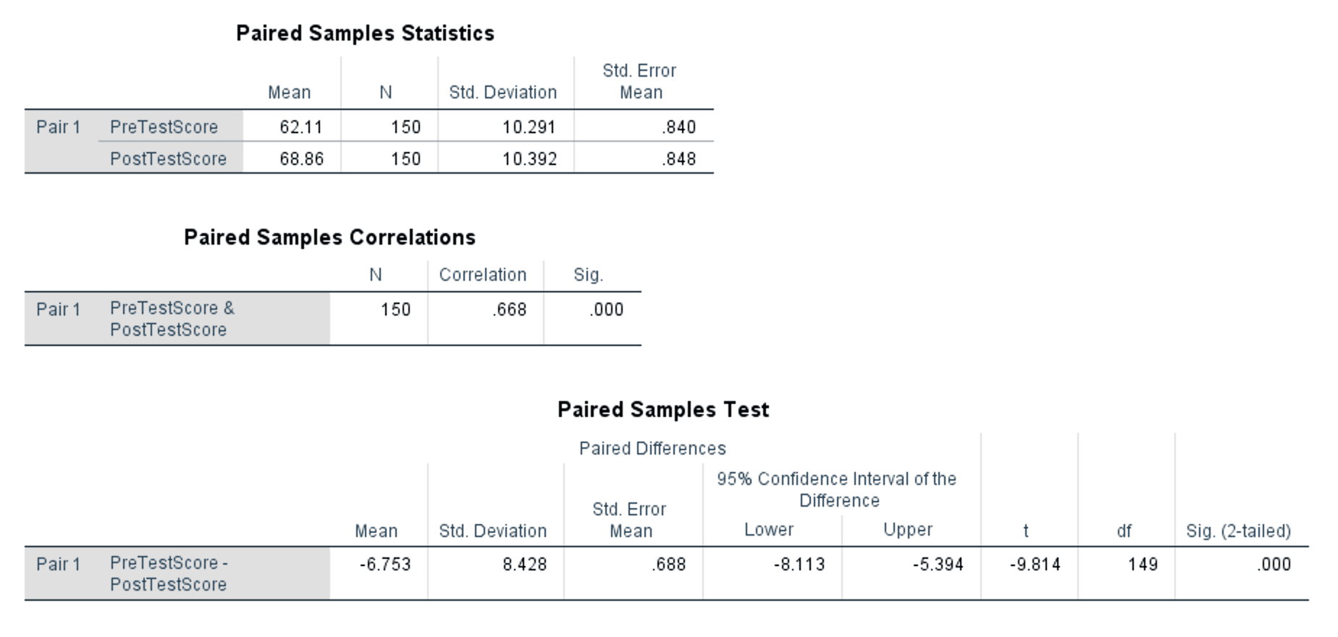This screenshot has width=1338, height=637.
Task: Select the t statistic -9.814
Action: pos(1035,565)
